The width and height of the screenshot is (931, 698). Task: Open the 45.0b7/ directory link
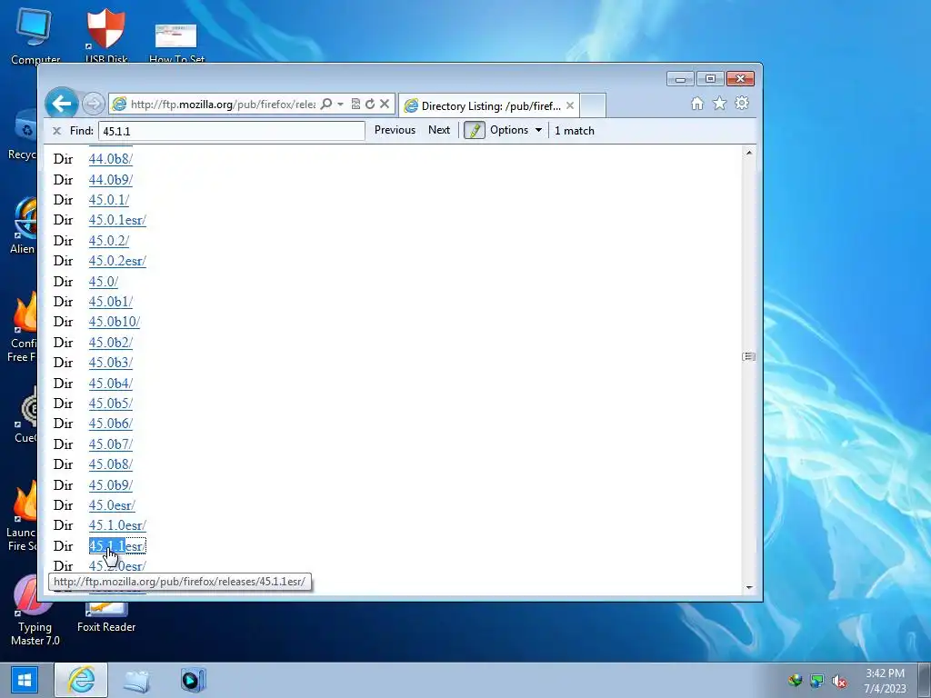click(110, 444)
